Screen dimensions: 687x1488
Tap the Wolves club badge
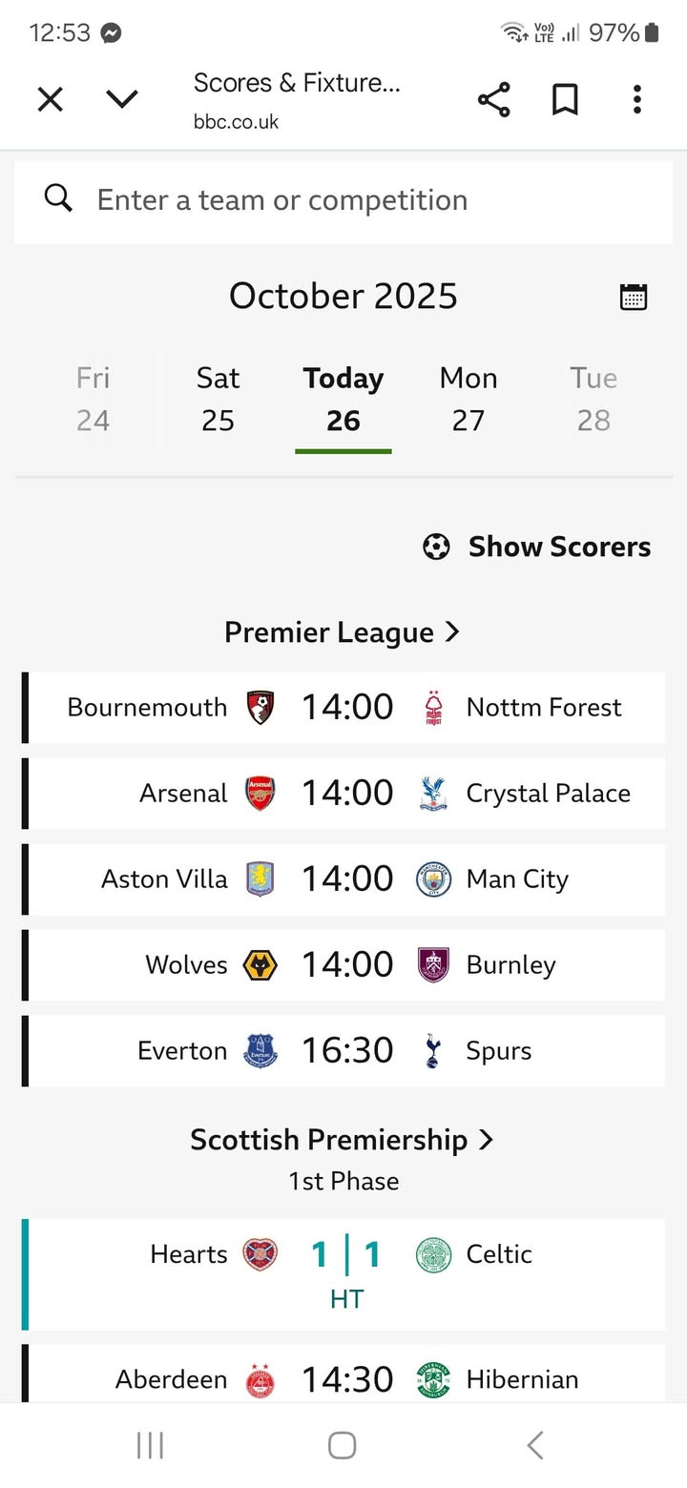[260, 965]
